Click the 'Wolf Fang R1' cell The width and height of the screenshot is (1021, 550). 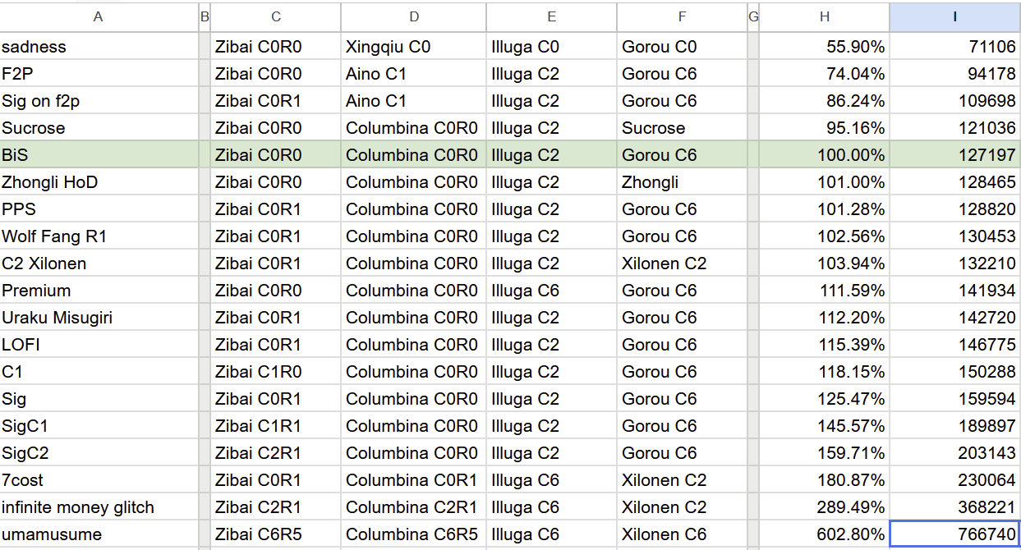pyautogui.click(x=99, y=236)
